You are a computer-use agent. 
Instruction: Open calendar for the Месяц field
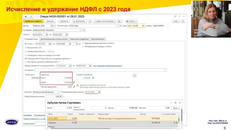click(x=52, y=26)
